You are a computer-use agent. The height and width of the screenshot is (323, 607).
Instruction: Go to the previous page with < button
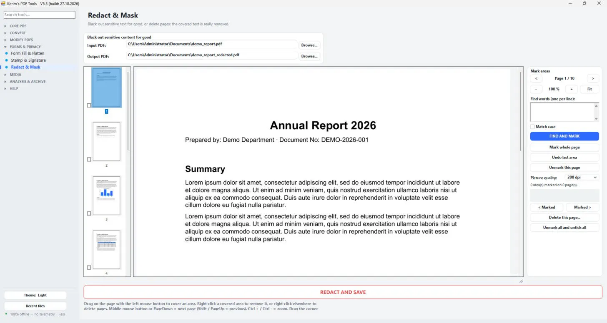pyautogui.click(x=536, y=78)
